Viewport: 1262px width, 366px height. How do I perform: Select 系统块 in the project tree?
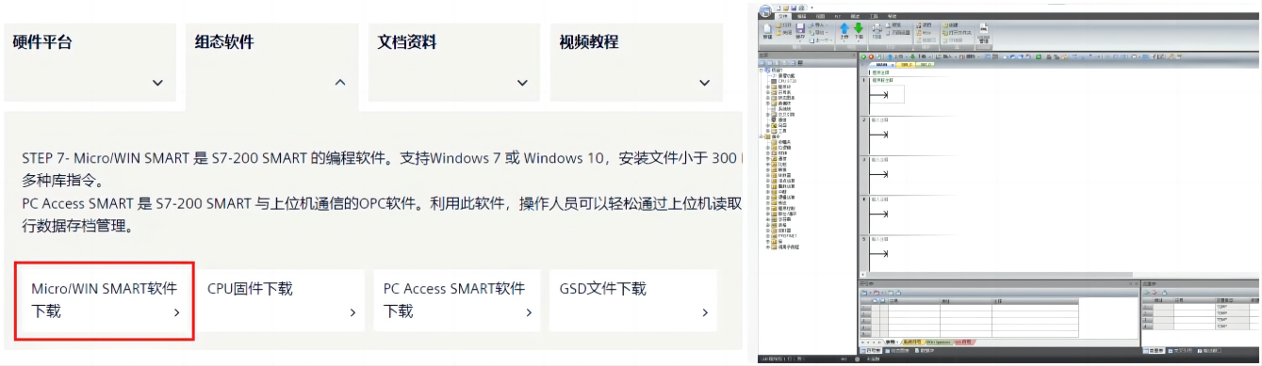tap(782, 109)
